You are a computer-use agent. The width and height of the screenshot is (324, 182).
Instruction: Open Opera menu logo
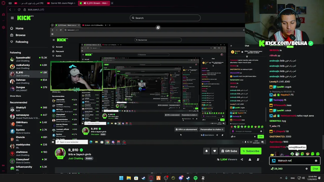click(3, 3)
